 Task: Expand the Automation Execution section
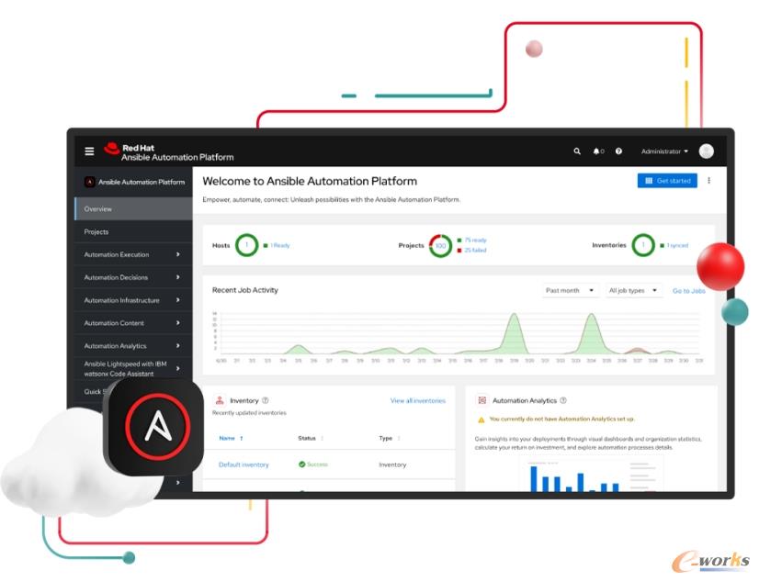[x=133, y=254]
